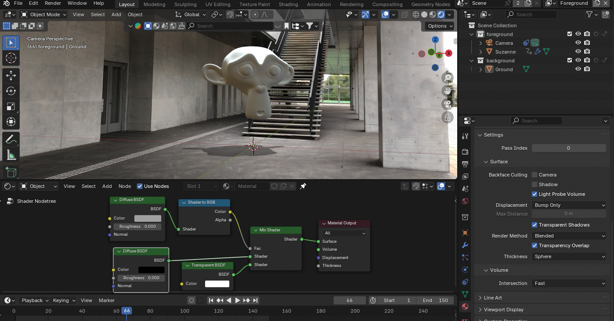Enable the Backface Culling Shadow checkbox
Screen dimensions: 614x321
coord(535,184)
